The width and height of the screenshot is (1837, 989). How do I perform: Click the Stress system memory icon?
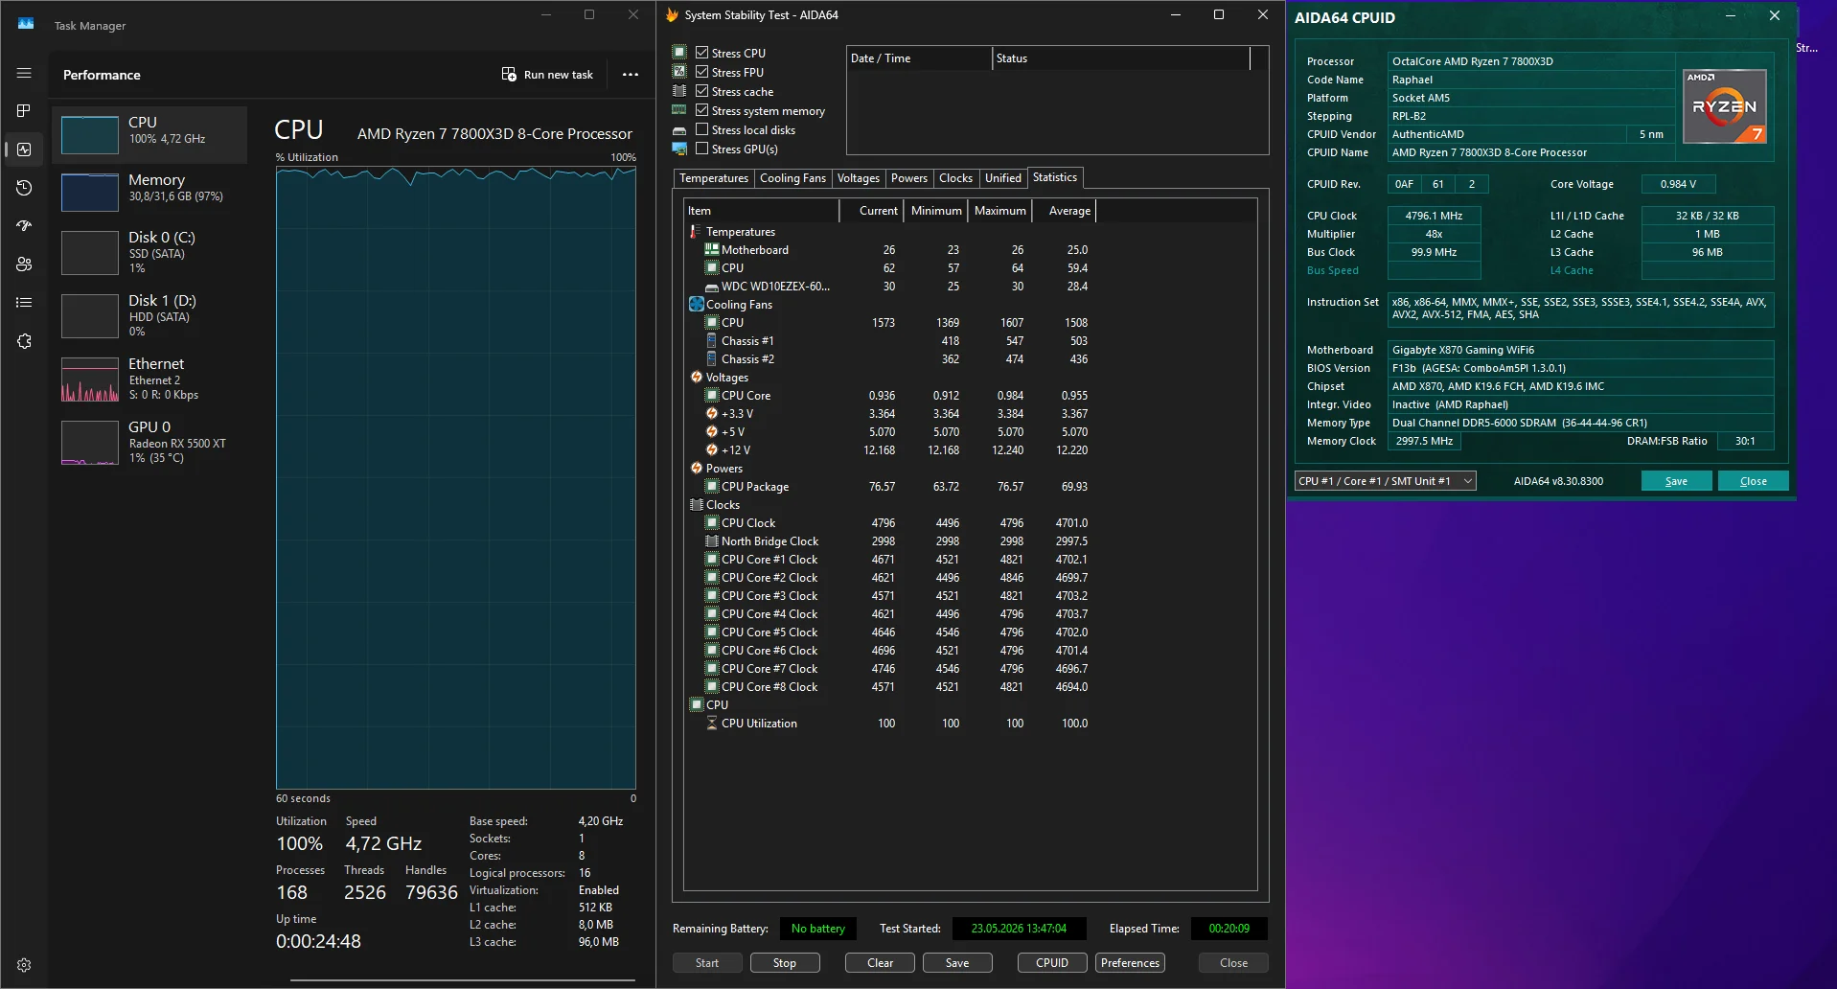[679, 110]
